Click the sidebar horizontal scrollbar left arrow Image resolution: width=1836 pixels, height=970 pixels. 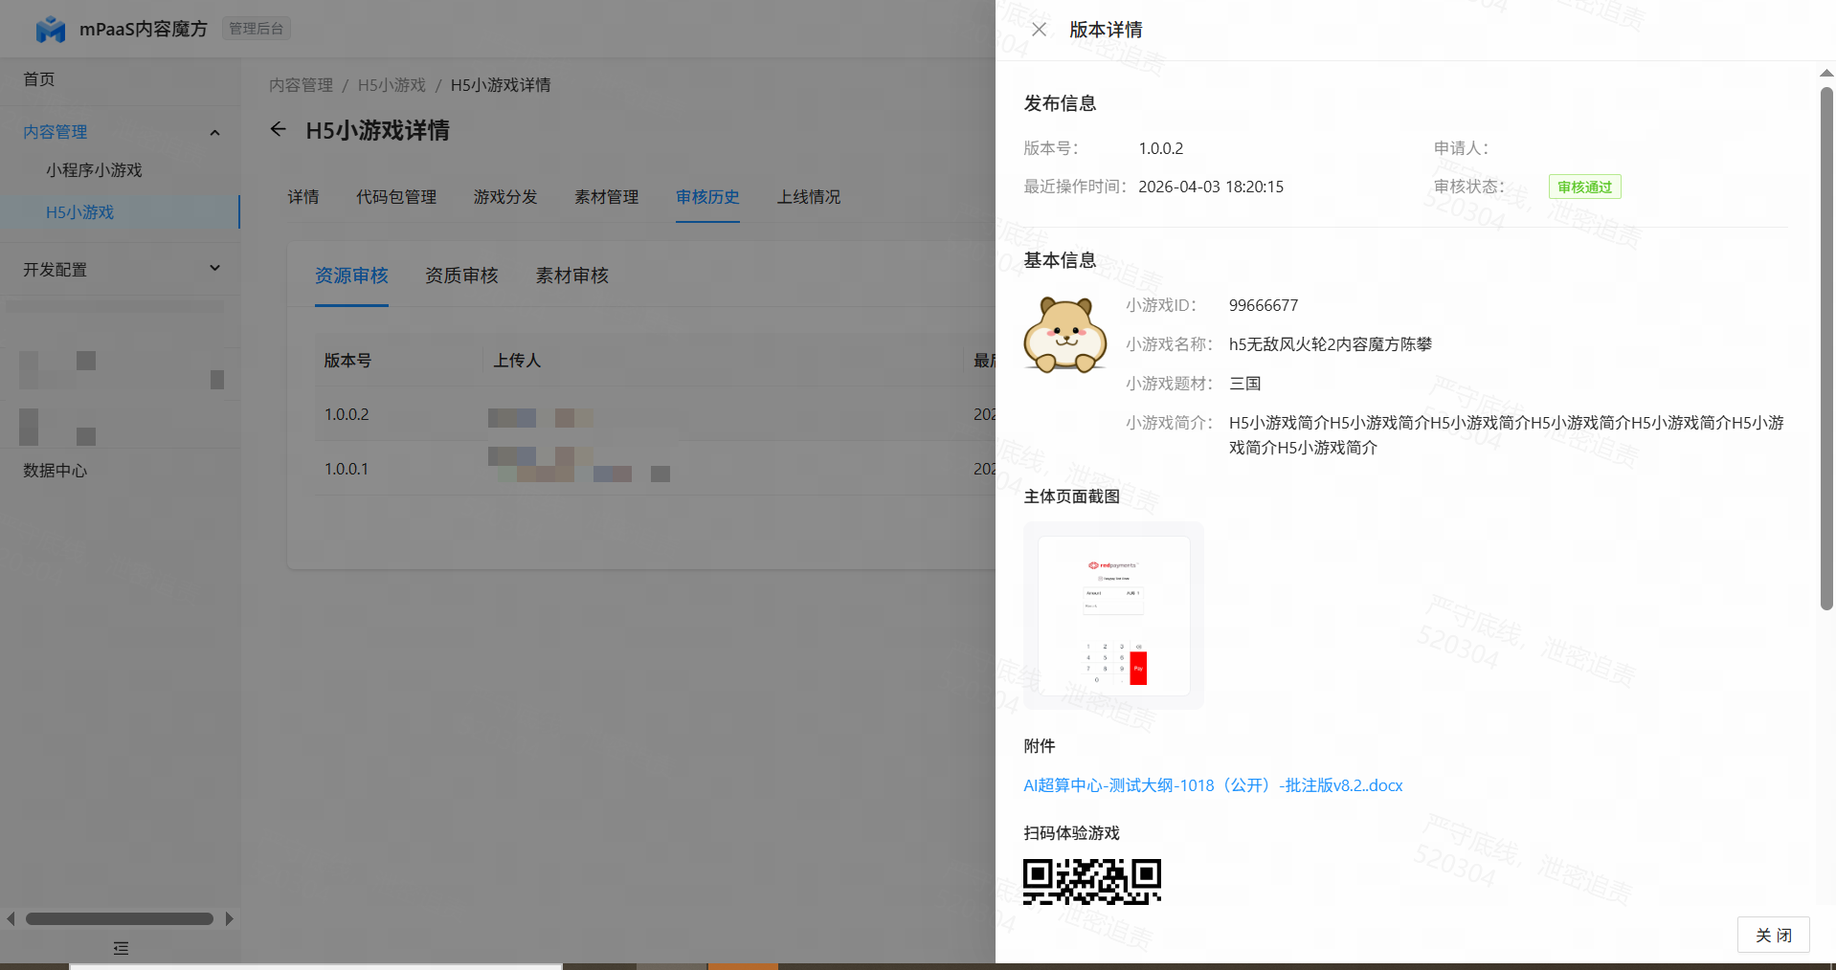pos(11,918)
